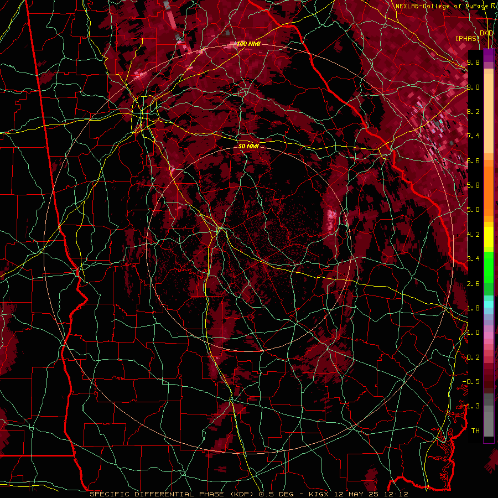
Task: Click the [PHAS] unit label
Action: click(468, 38)
